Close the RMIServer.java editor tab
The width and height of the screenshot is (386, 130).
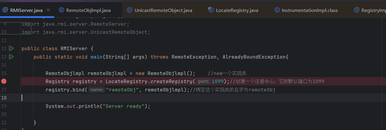pyautogui.click(x=49, y=10)
